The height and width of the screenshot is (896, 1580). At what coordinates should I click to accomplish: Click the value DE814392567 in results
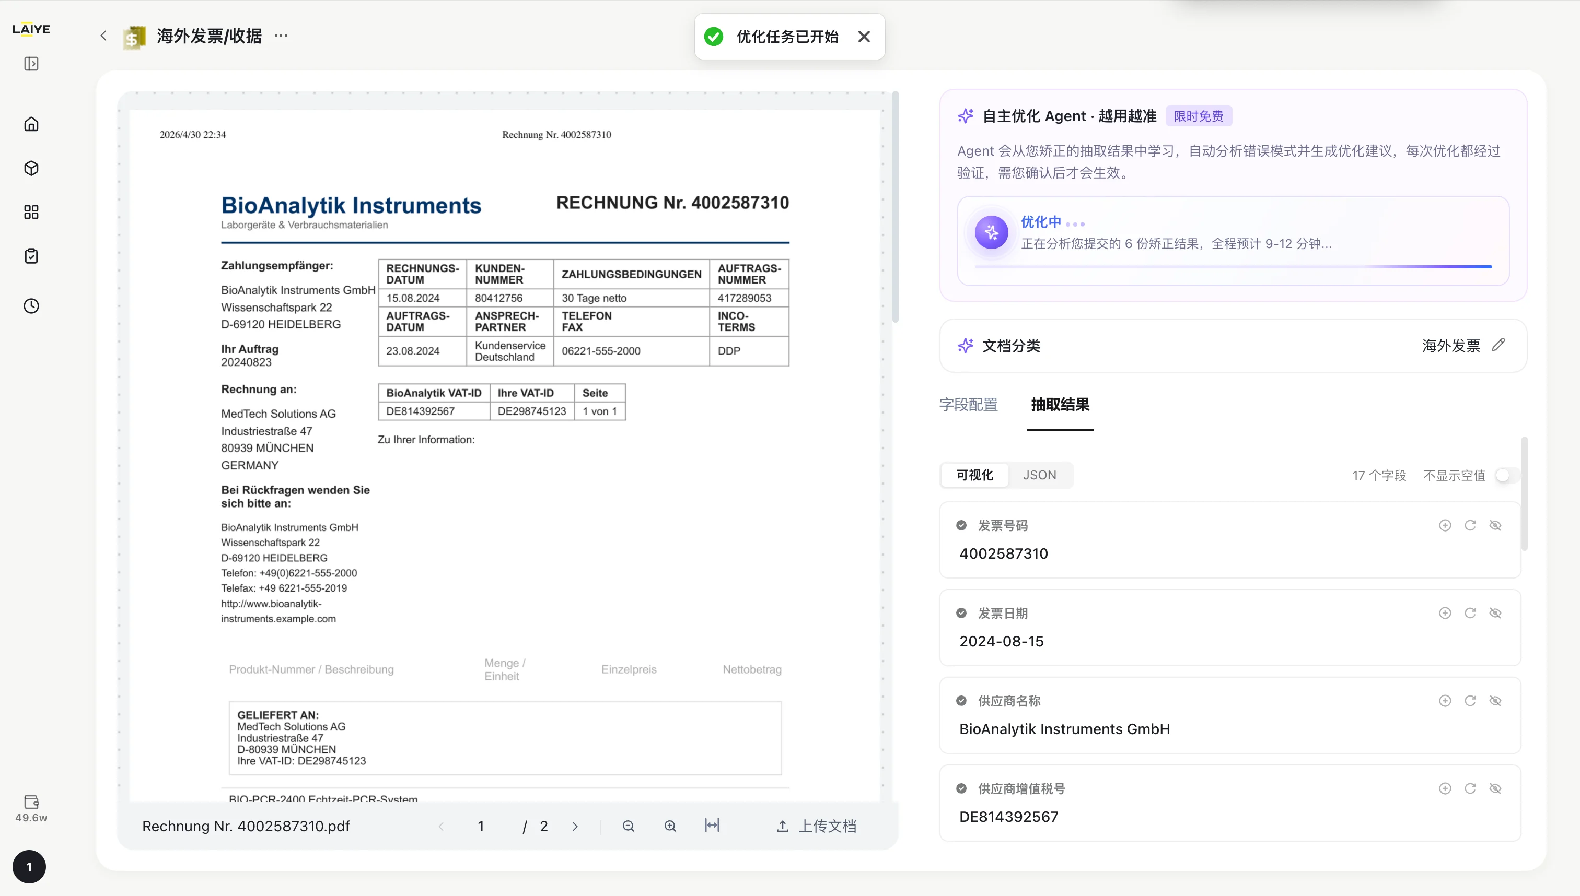pos(1008,817)
